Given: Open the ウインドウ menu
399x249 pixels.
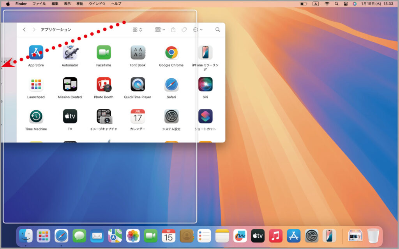Looking at the screenshot, I should [x=97, y=4].
